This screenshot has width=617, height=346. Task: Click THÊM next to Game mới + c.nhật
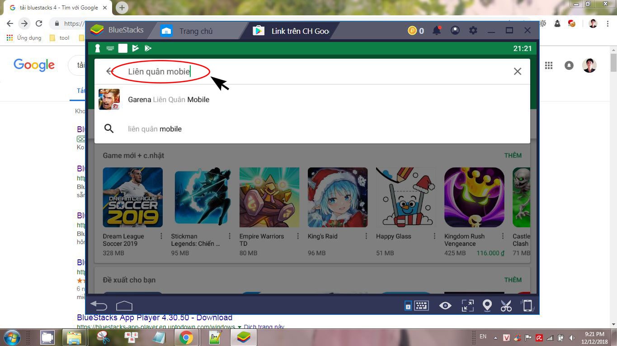(x=513, y=155)
